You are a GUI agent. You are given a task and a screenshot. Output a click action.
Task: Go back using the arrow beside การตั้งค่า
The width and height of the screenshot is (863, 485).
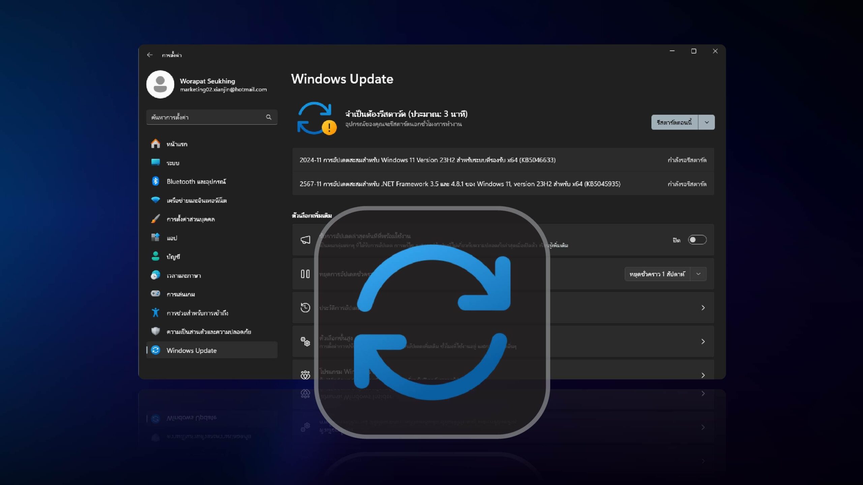pyautogui.click(x=150, y=55)
